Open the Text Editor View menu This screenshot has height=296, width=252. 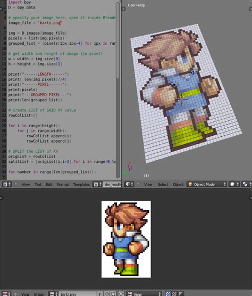click(x=26, y=184)
